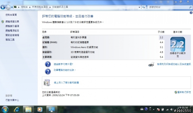Open 控制台首頁 in the sidebar
The height and width of the screenshot is (113, 193).
pyautogui.click(x=11, y=15)
